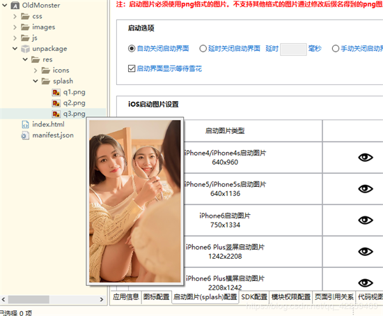Preview the iPhone4/iPhone4s 640x960 splash via eye icon
Viewport: 383px width, 316px height.
(366, 158)
